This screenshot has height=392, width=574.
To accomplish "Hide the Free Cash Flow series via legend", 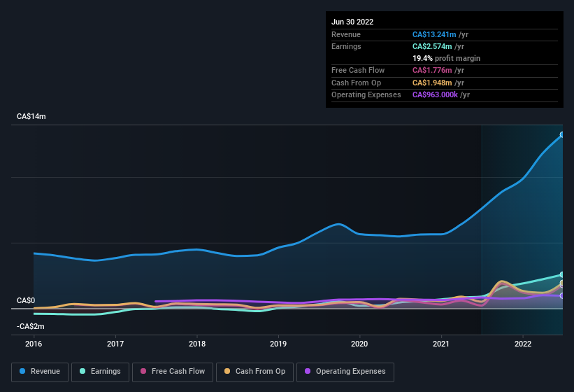I will 172,372.
